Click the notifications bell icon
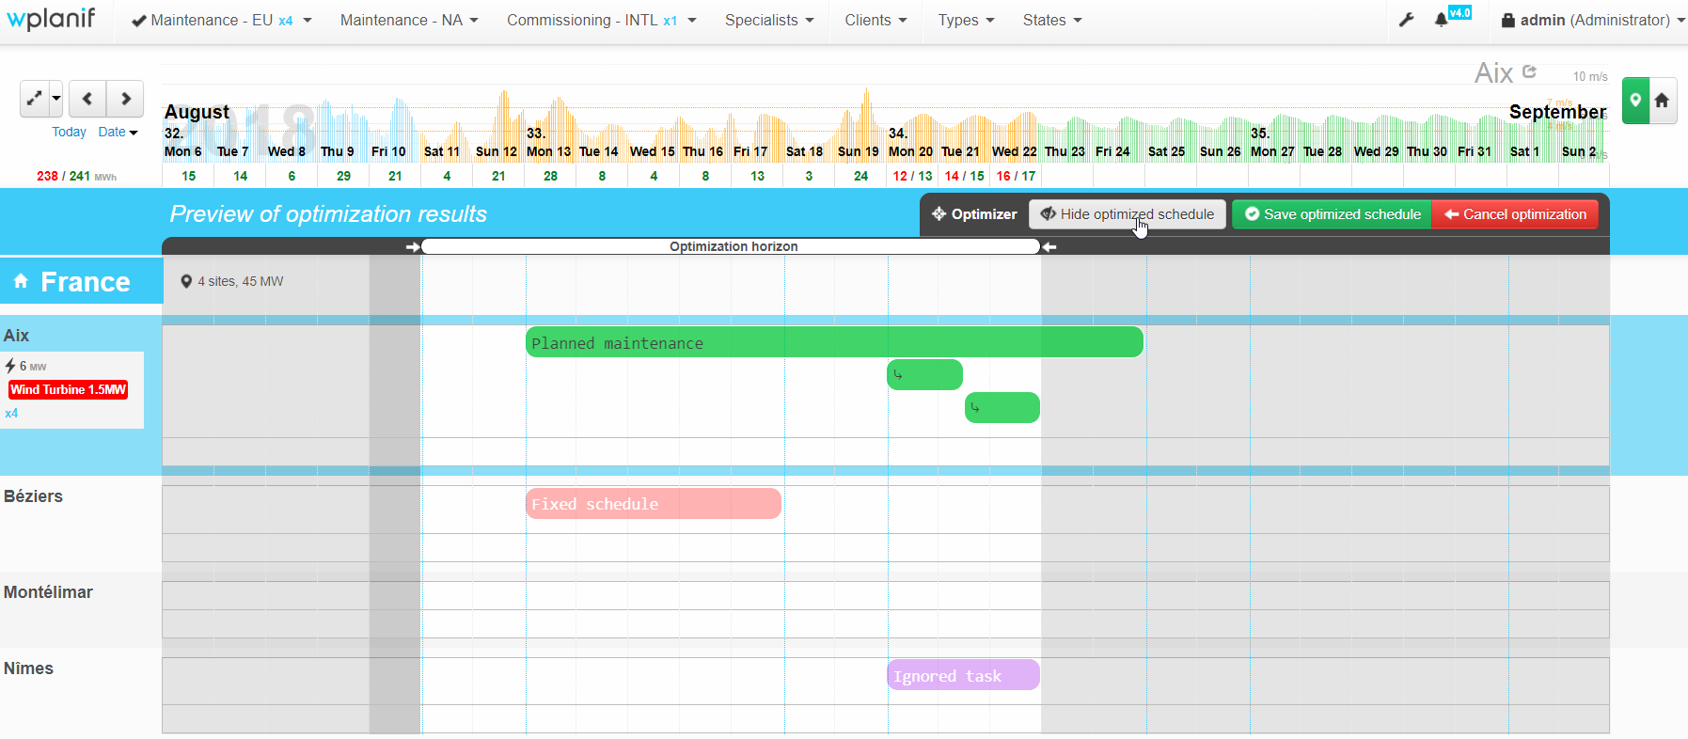 [1441, 20]
